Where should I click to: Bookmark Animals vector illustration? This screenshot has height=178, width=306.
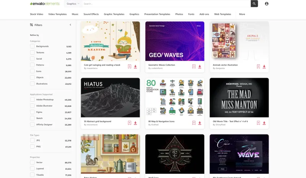pyautogui.click(x=258, y=67)
